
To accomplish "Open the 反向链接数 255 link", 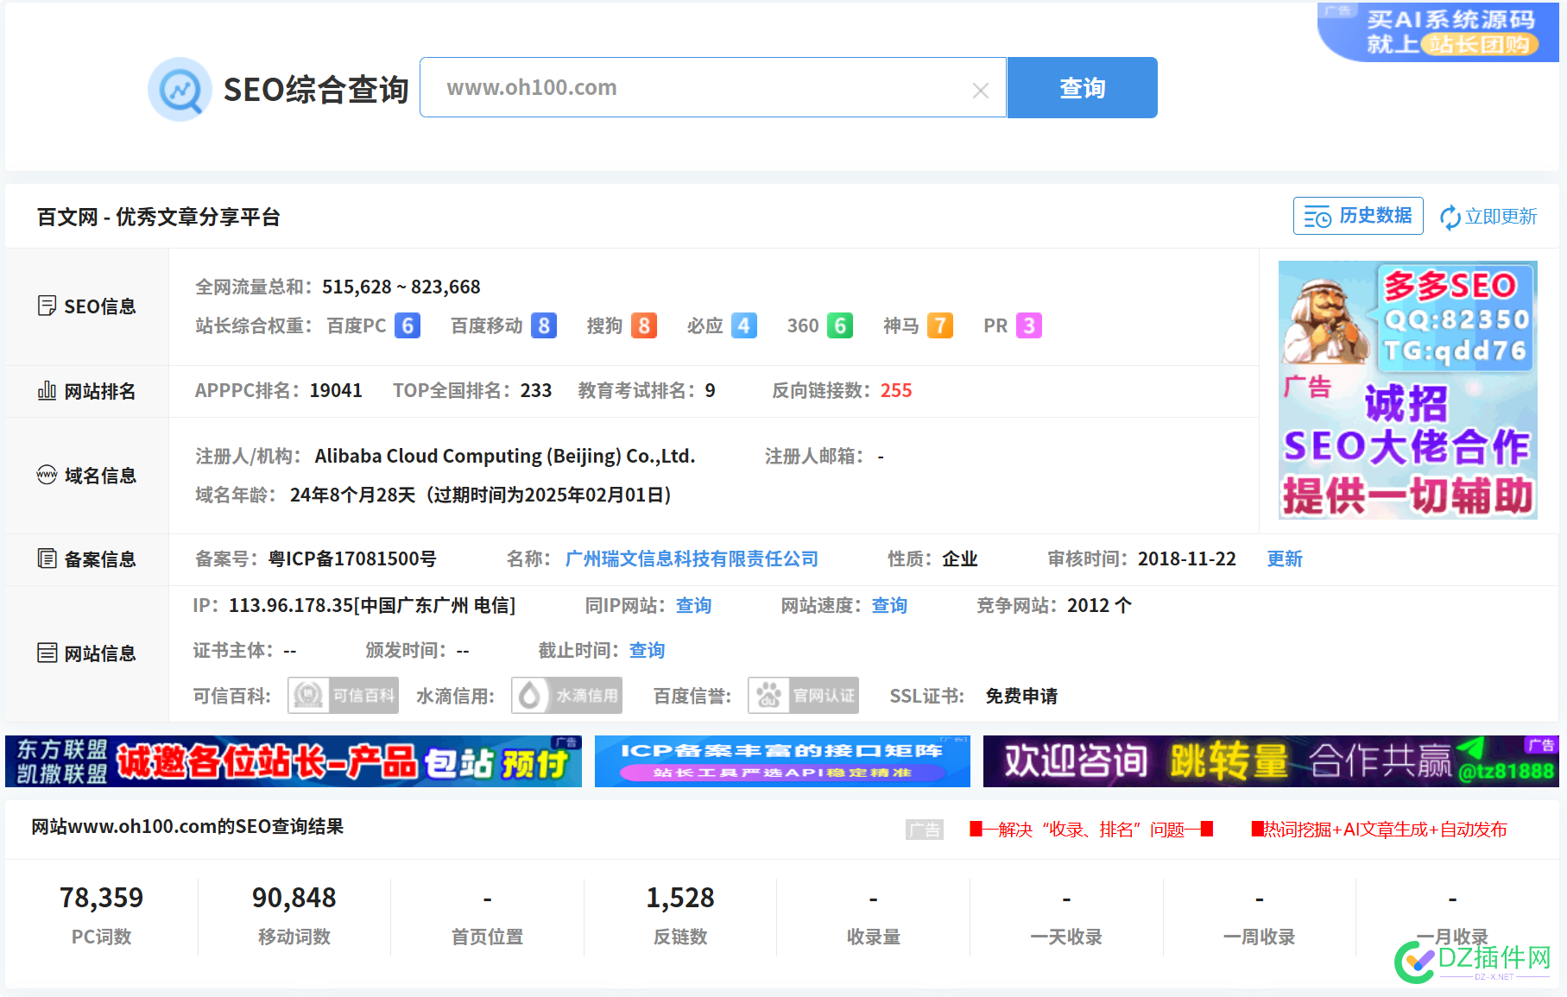I will 896,390.
